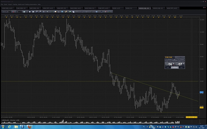Click the zoom in magnifier icon
The width and height of the screenshot is (207, 129).
(x=37, y=12)
